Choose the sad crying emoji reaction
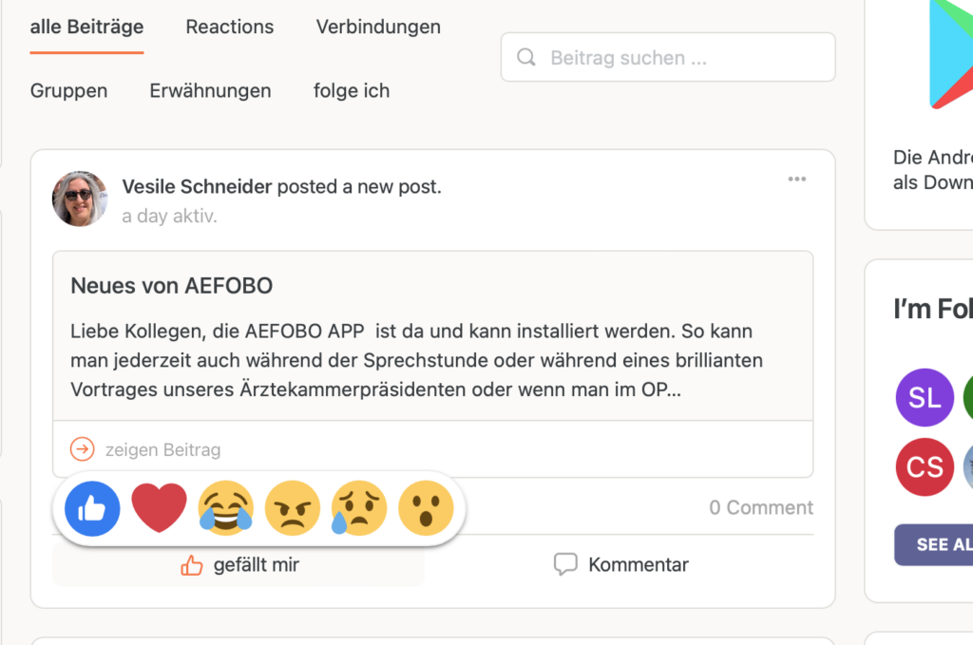The width and height of the screenshot is (973, 645). [x=359, y=508]
